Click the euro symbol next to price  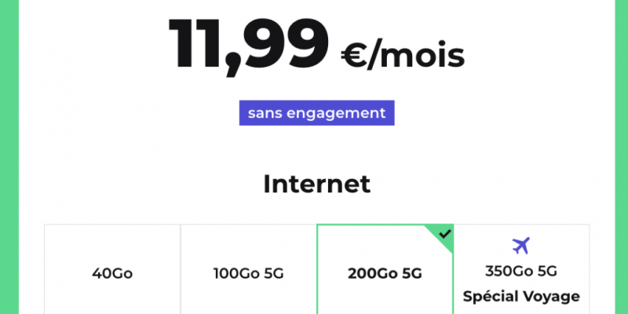click(x=353, y=57)
